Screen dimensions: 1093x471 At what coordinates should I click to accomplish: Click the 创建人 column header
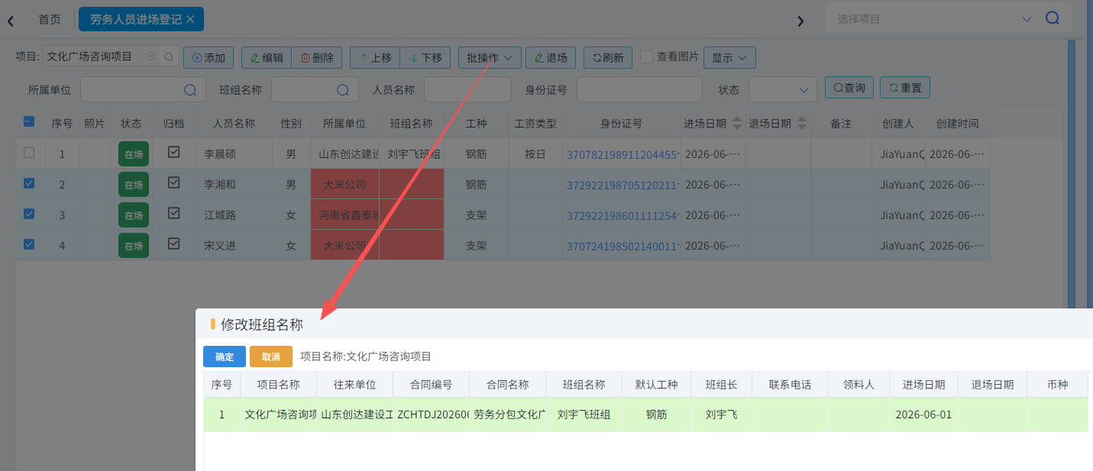897,124
